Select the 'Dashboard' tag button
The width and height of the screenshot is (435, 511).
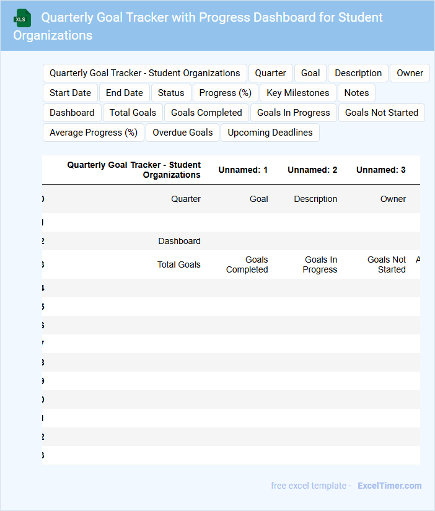point(72,113)
